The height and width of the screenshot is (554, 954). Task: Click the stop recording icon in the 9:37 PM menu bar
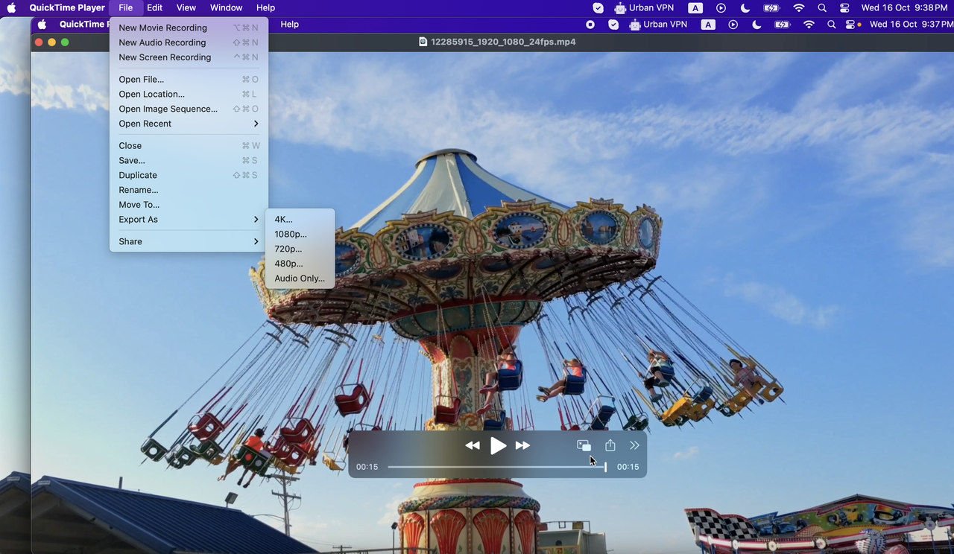(590, 25)
